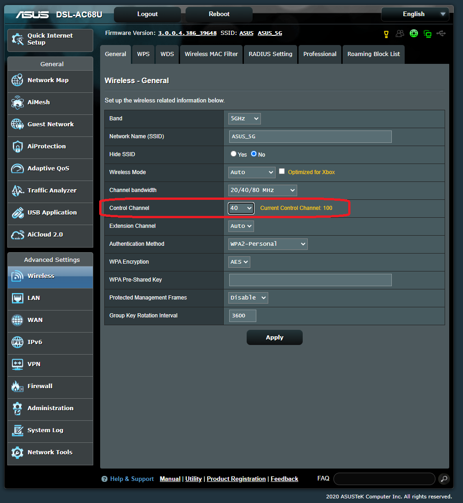Click the Administration gear icon
This screenshot has height=503, width=463.
pos(17,408)
